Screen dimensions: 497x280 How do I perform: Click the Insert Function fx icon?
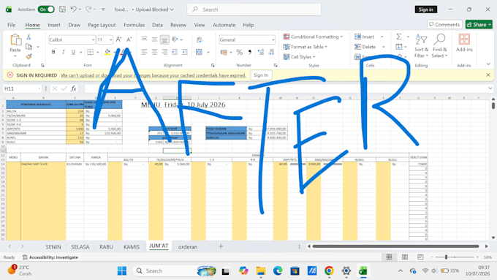click(x=74, y=88)
